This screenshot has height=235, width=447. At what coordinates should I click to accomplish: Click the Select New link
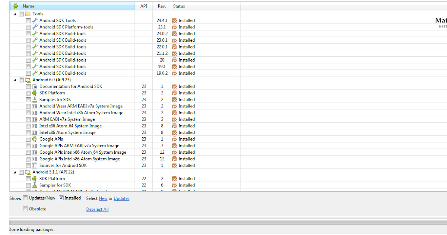(x=103, y=198)
